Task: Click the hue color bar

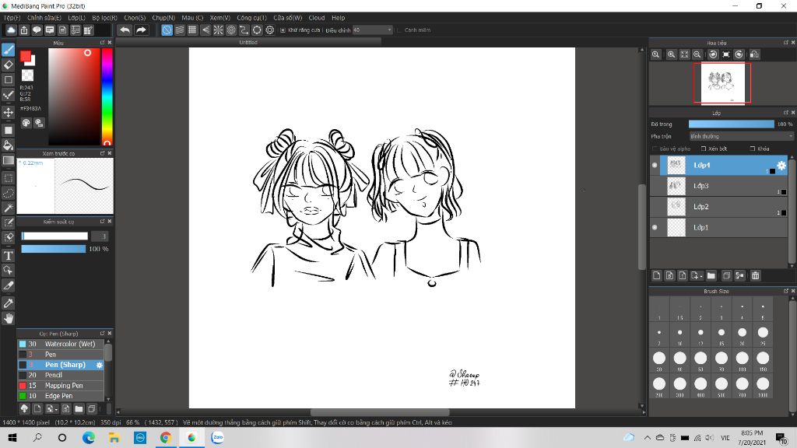Action: [x=107, y=96]
